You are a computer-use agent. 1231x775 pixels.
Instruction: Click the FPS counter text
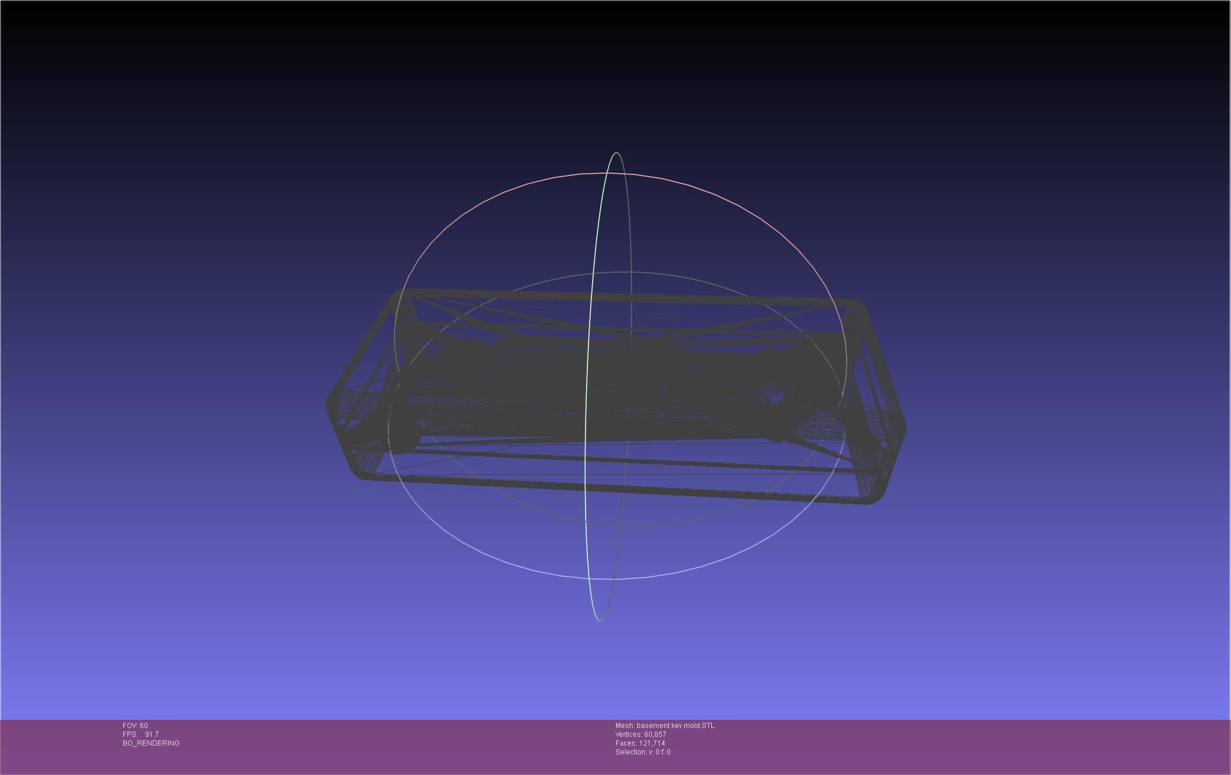(140, 734)
